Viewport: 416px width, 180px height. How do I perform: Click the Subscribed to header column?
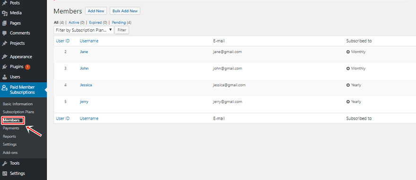pos(359,41)
